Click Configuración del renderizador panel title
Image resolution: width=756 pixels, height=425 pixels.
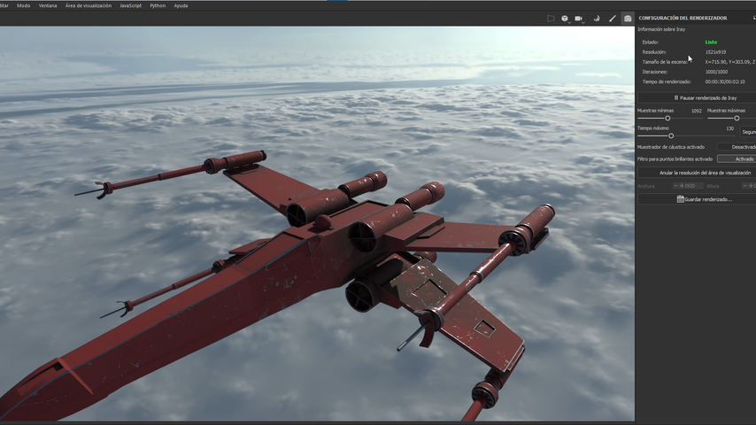click(x=683, y=19)
